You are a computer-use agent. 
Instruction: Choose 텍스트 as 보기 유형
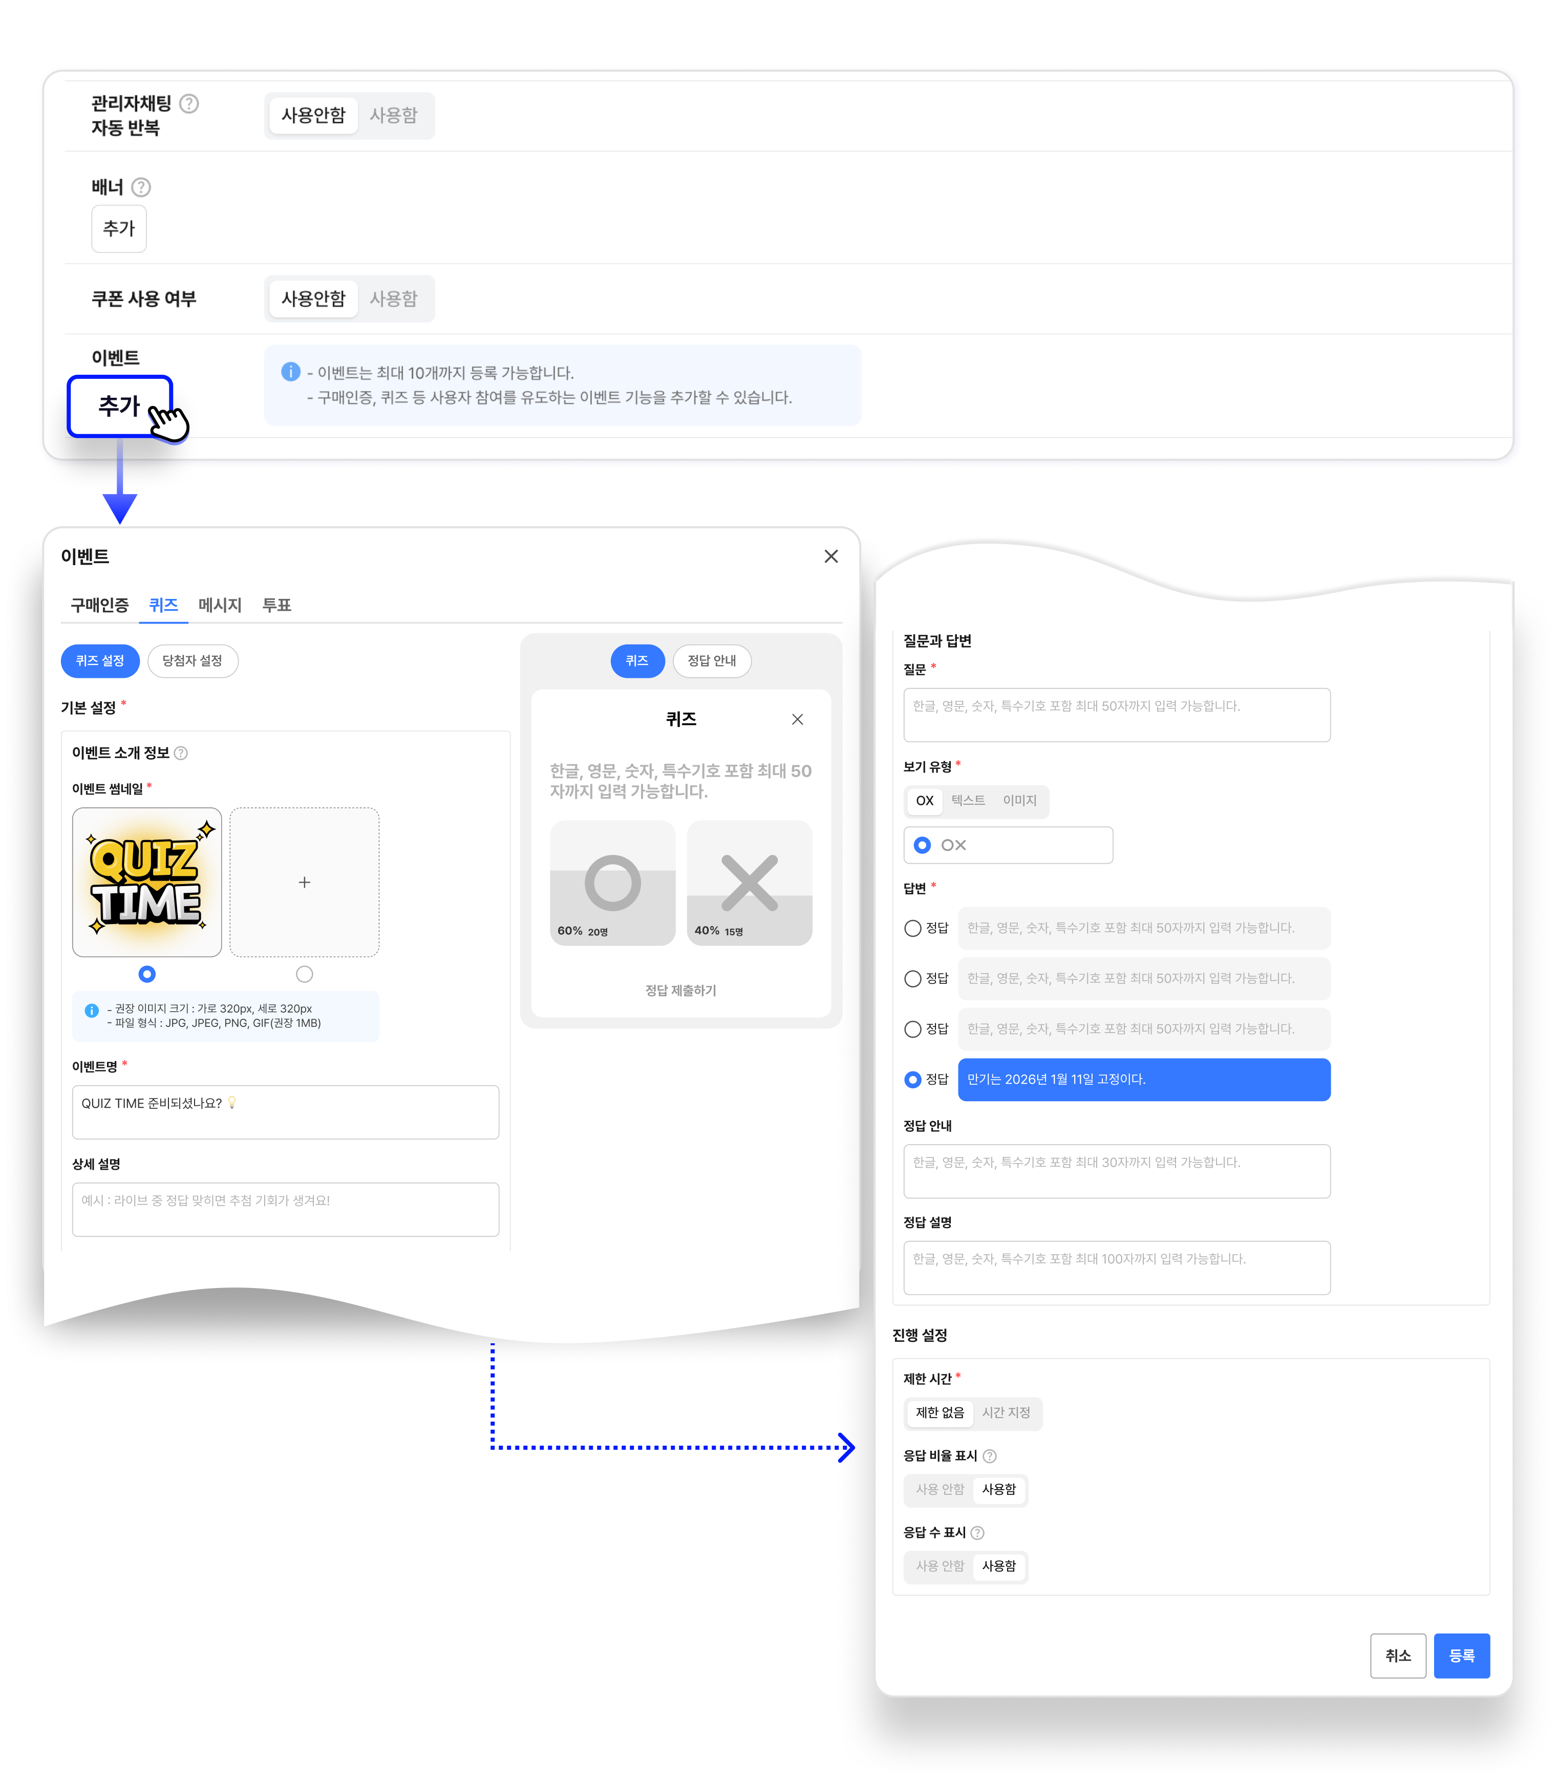click(x=968, y=801)
